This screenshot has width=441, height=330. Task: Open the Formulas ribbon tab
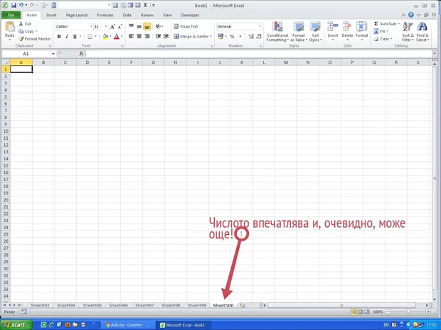pos(105,14)
